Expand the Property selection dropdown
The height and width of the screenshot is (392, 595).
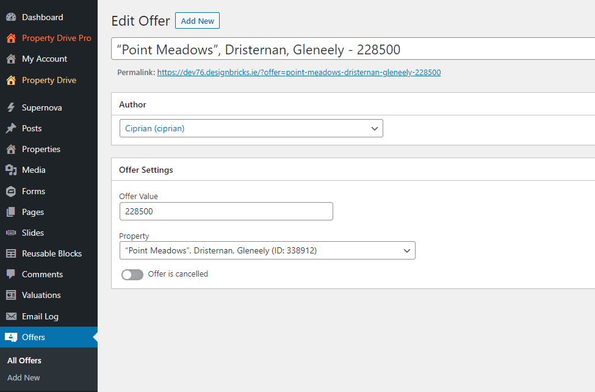point(267,250)
